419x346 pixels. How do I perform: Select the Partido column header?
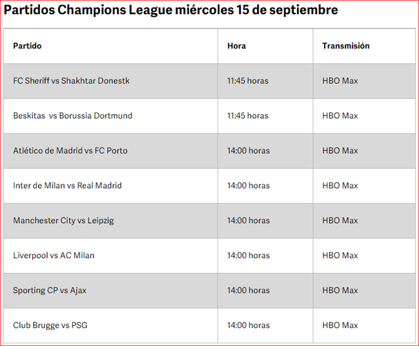coord(27,46)
